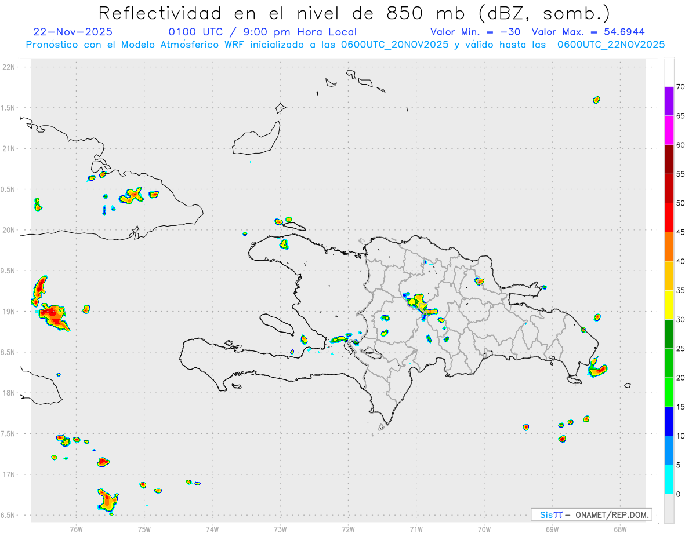Click the '72W' longitude axis label
The width and height of the screenshot is (696, 537).
coord(348,529)
